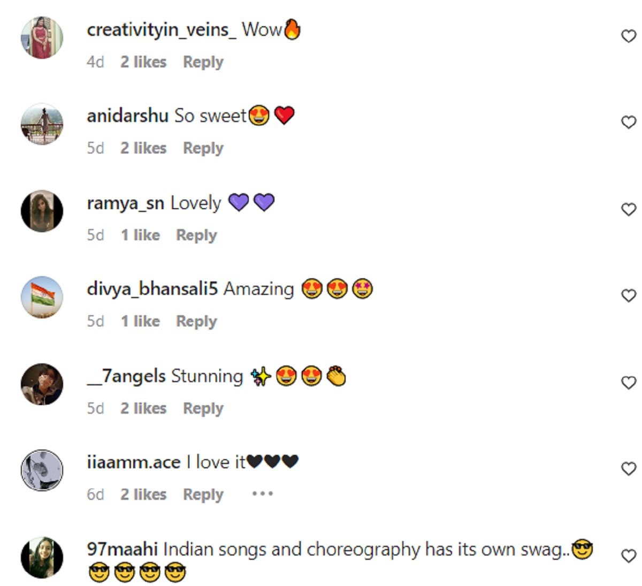View the 2 likes on __7angels' comment
642x586 pixels.
[x=143, y=408]
